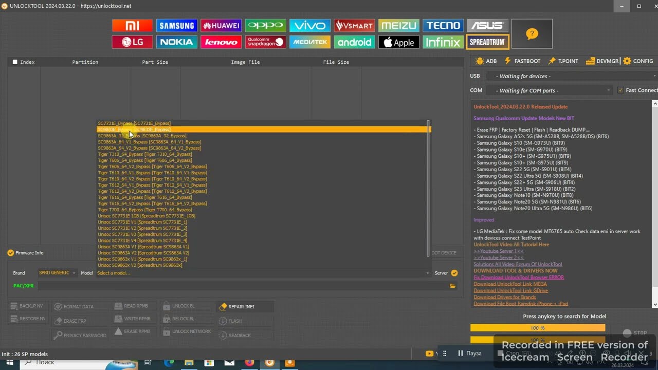
Task: Click the top 100% progress bar
Action: click(537, 328)
